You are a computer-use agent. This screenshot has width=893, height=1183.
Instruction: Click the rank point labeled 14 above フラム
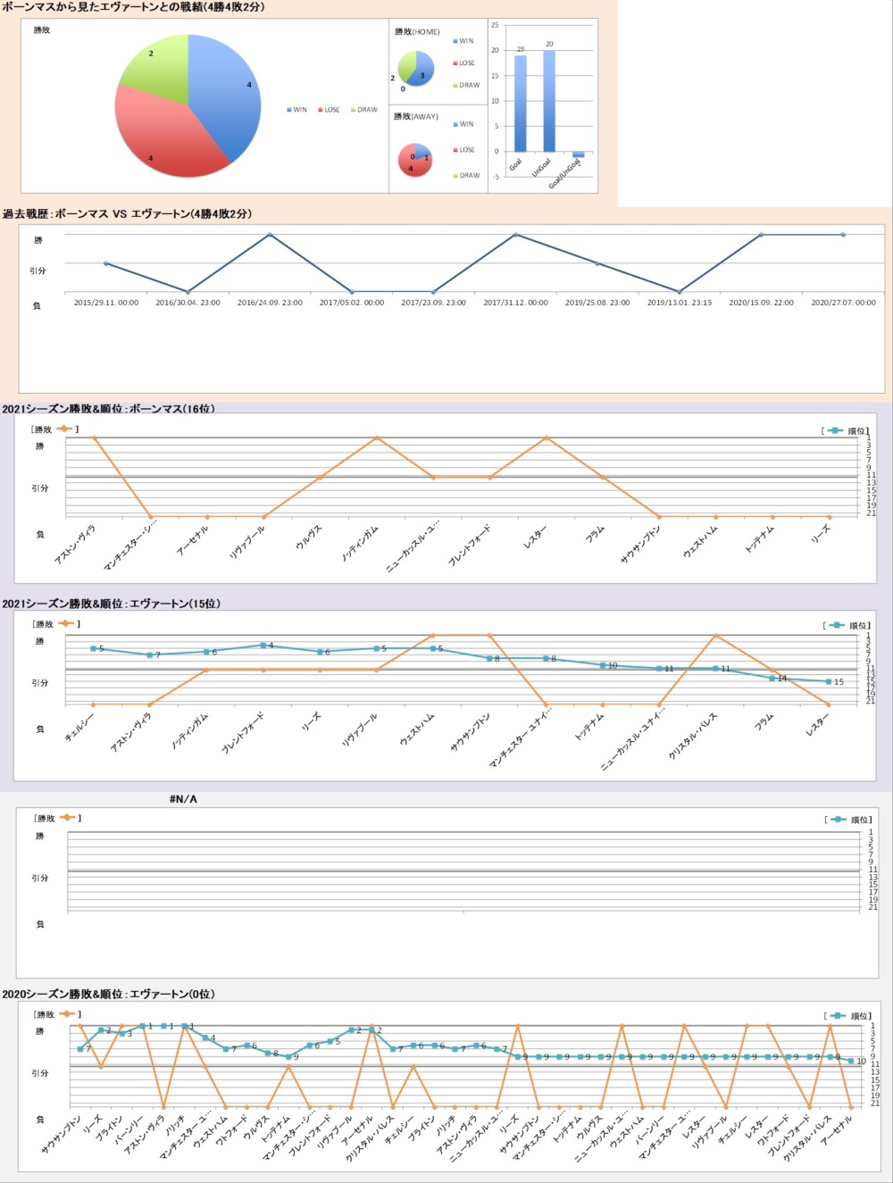point(772,678)
